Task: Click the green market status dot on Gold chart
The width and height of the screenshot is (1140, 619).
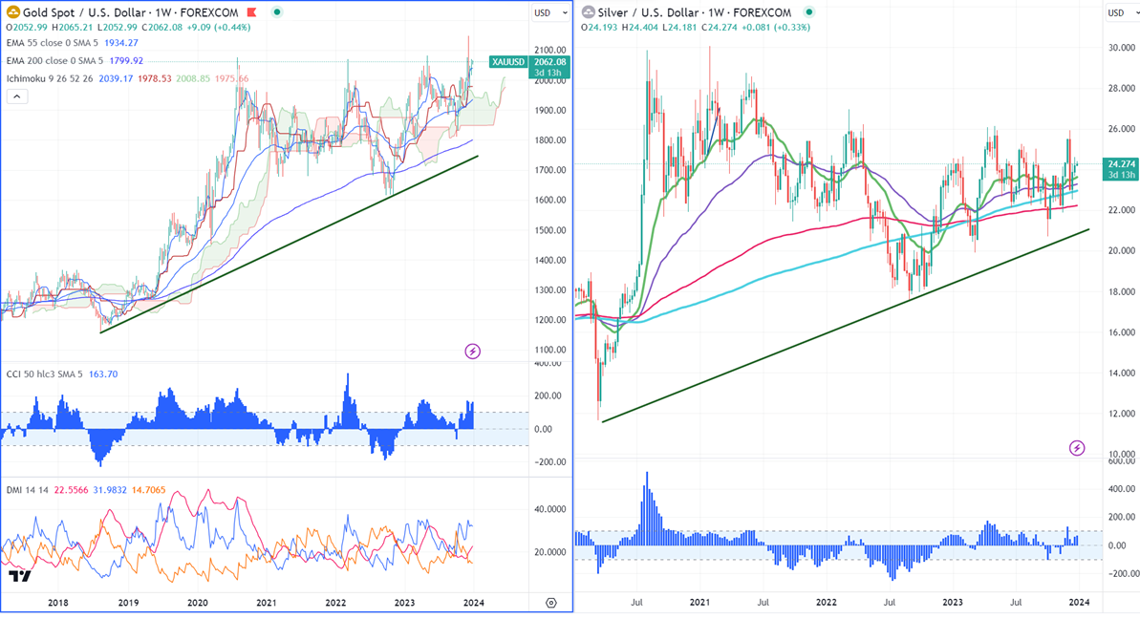Action: [x=277, y=12]
